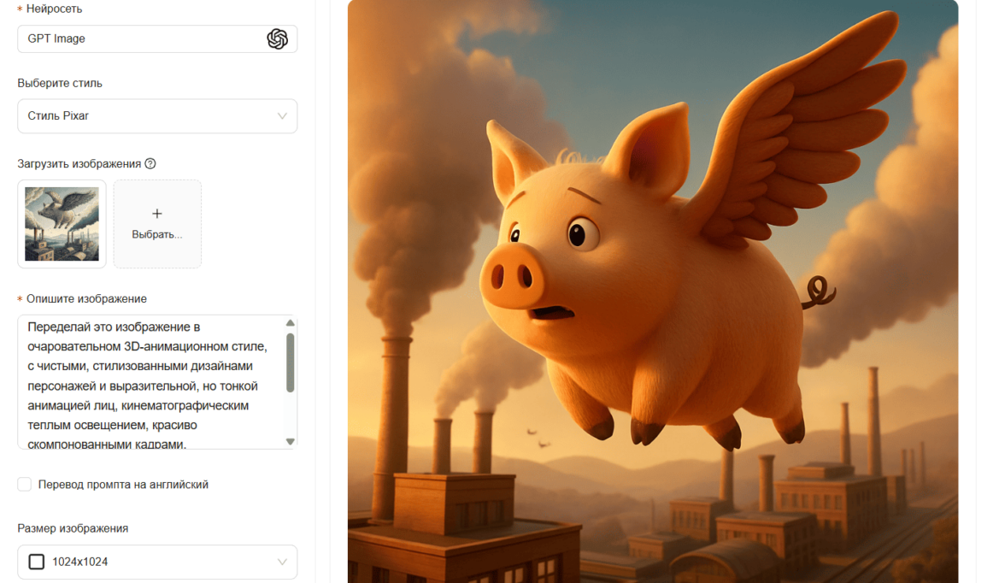Screen dimensions: 1005x583
Task: Enable Перевод промпта на английский checkbox
Action: [24, 484]
